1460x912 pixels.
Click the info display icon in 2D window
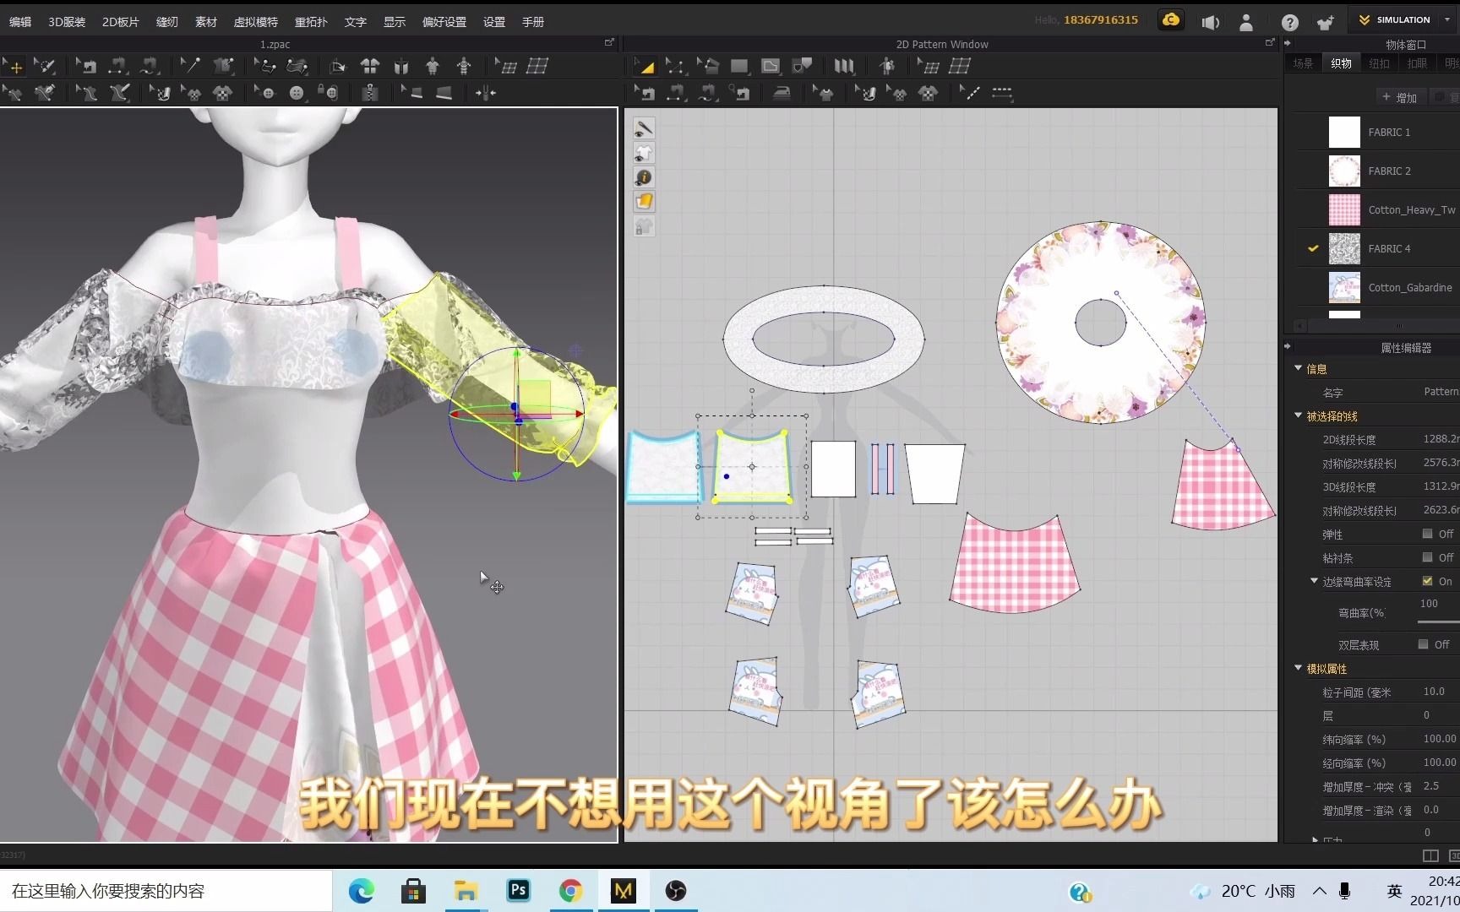[x=644, y=177]
